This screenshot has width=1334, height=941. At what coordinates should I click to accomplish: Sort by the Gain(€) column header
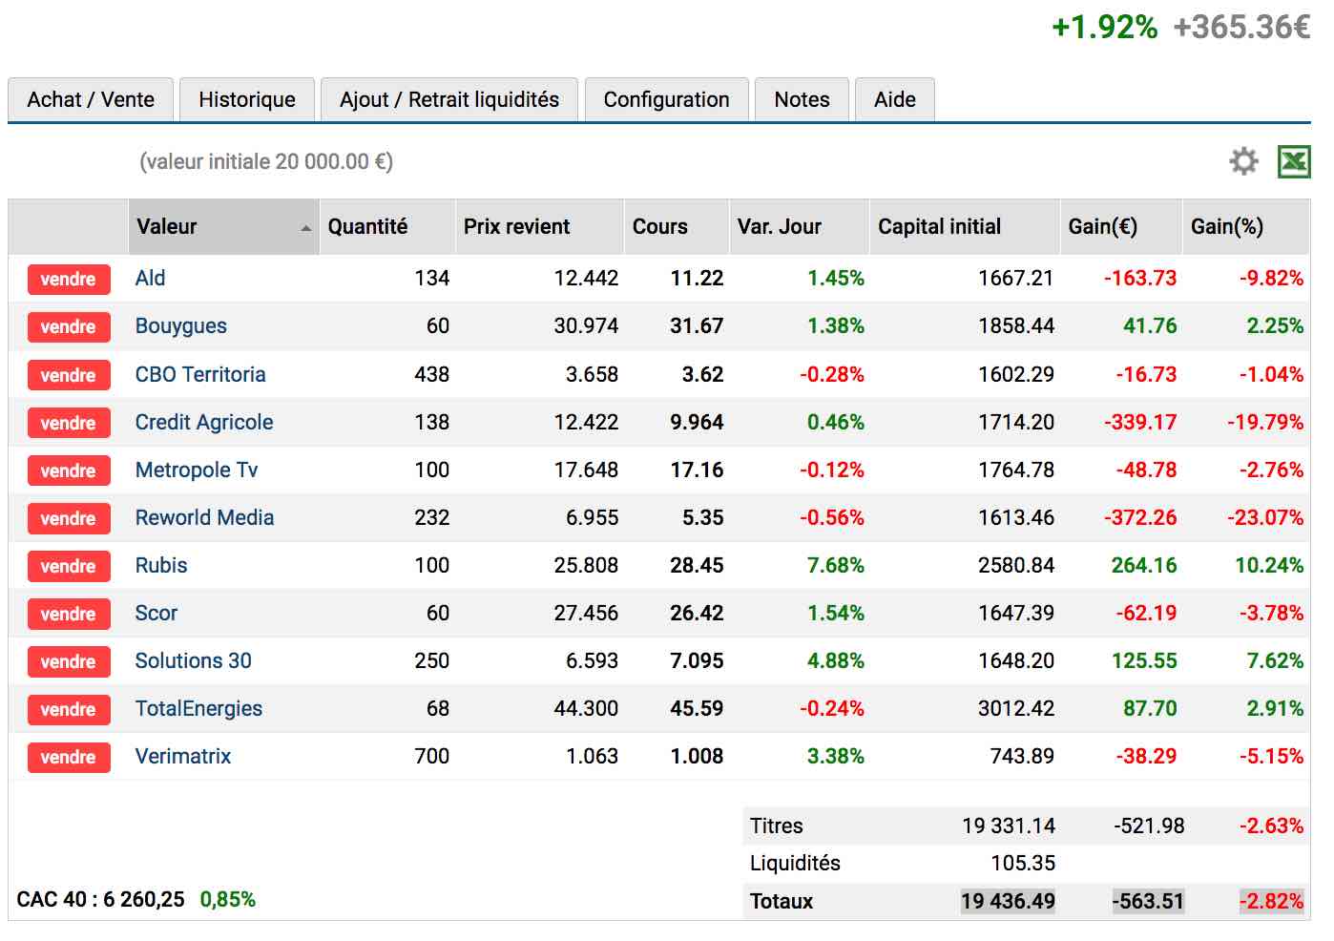click(x=1121, y=226)
